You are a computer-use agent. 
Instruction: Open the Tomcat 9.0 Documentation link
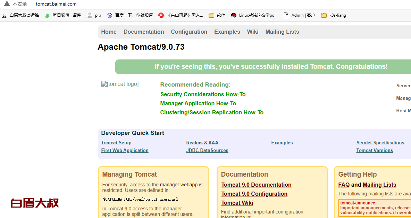point(256,185)
